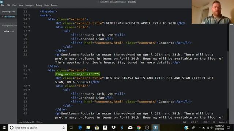
Task: Launch Microsoft Edge from taskbar
Action: 80,128
